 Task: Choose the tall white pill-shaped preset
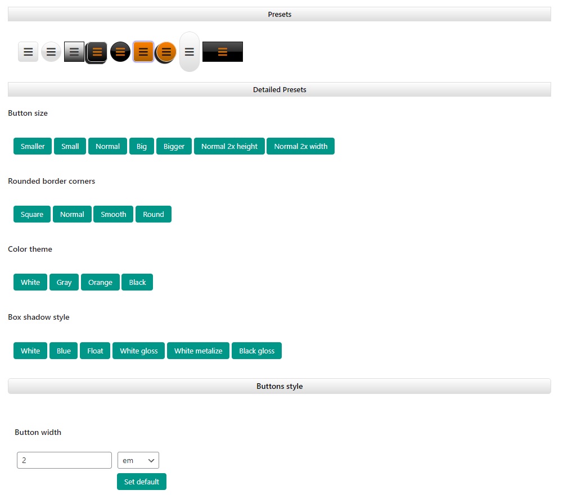tap(190, 52)
